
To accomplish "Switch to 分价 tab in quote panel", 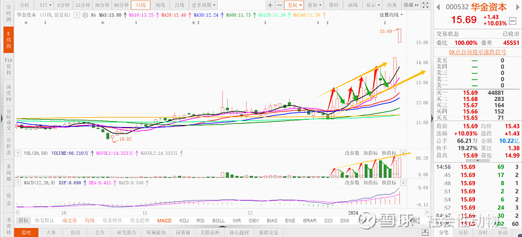I will (x=463, y=232).
